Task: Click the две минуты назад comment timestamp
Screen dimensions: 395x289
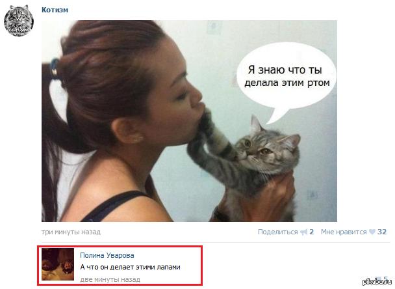Action: coord(110,279)
